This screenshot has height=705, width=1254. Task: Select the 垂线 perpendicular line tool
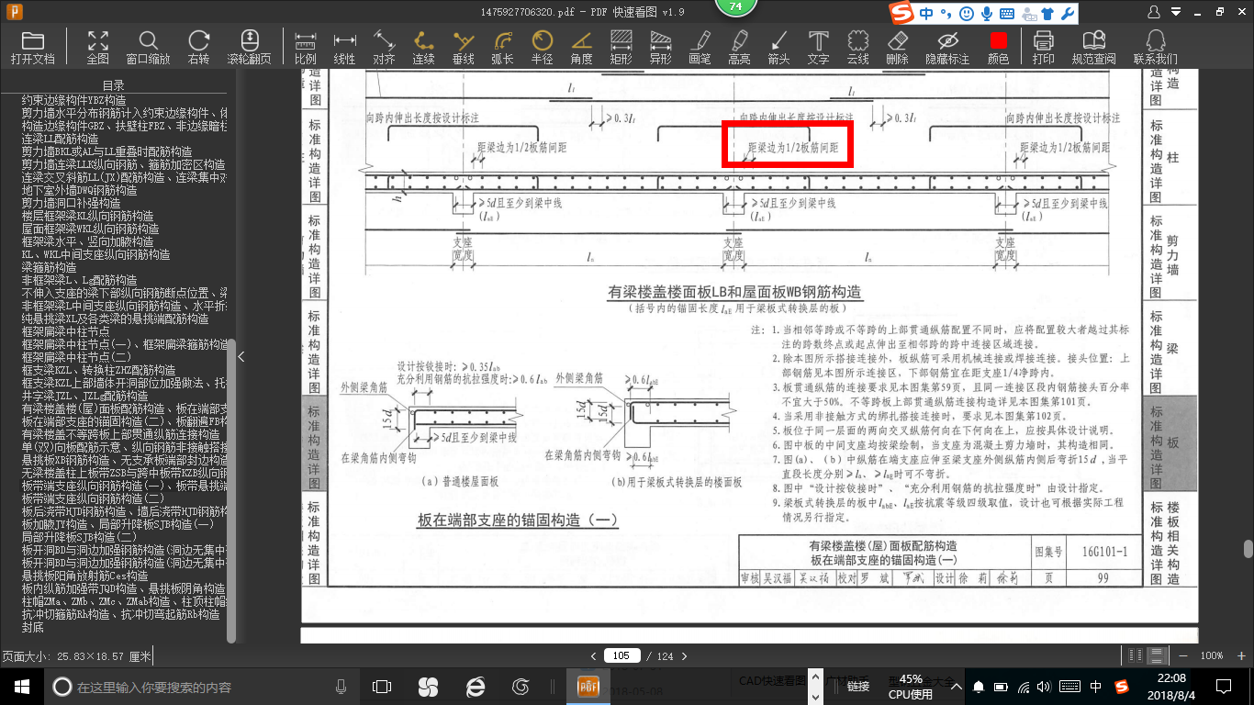463,47
